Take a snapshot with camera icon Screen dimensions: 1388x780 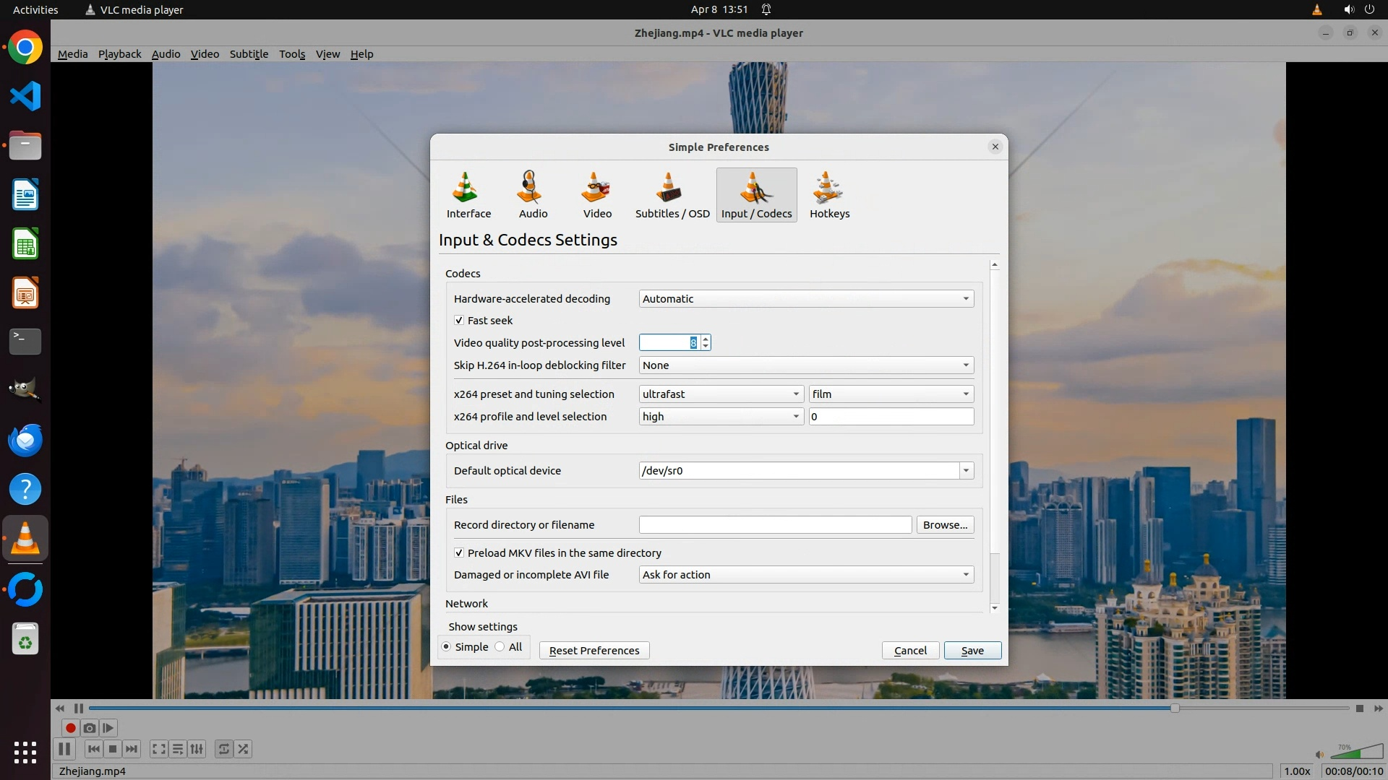[90, 728]
